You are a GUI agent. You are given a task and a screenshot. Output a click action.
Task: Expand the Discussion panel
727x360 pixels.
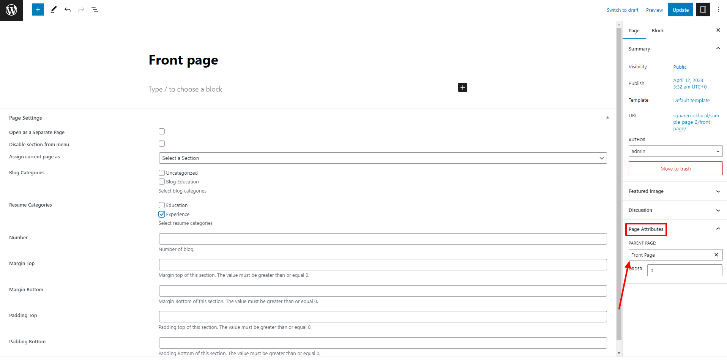pos(675,210)
